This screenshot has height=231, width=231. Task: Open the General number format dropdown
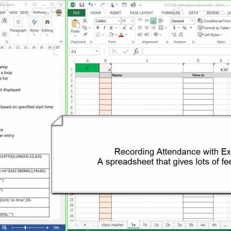point(192,21)
